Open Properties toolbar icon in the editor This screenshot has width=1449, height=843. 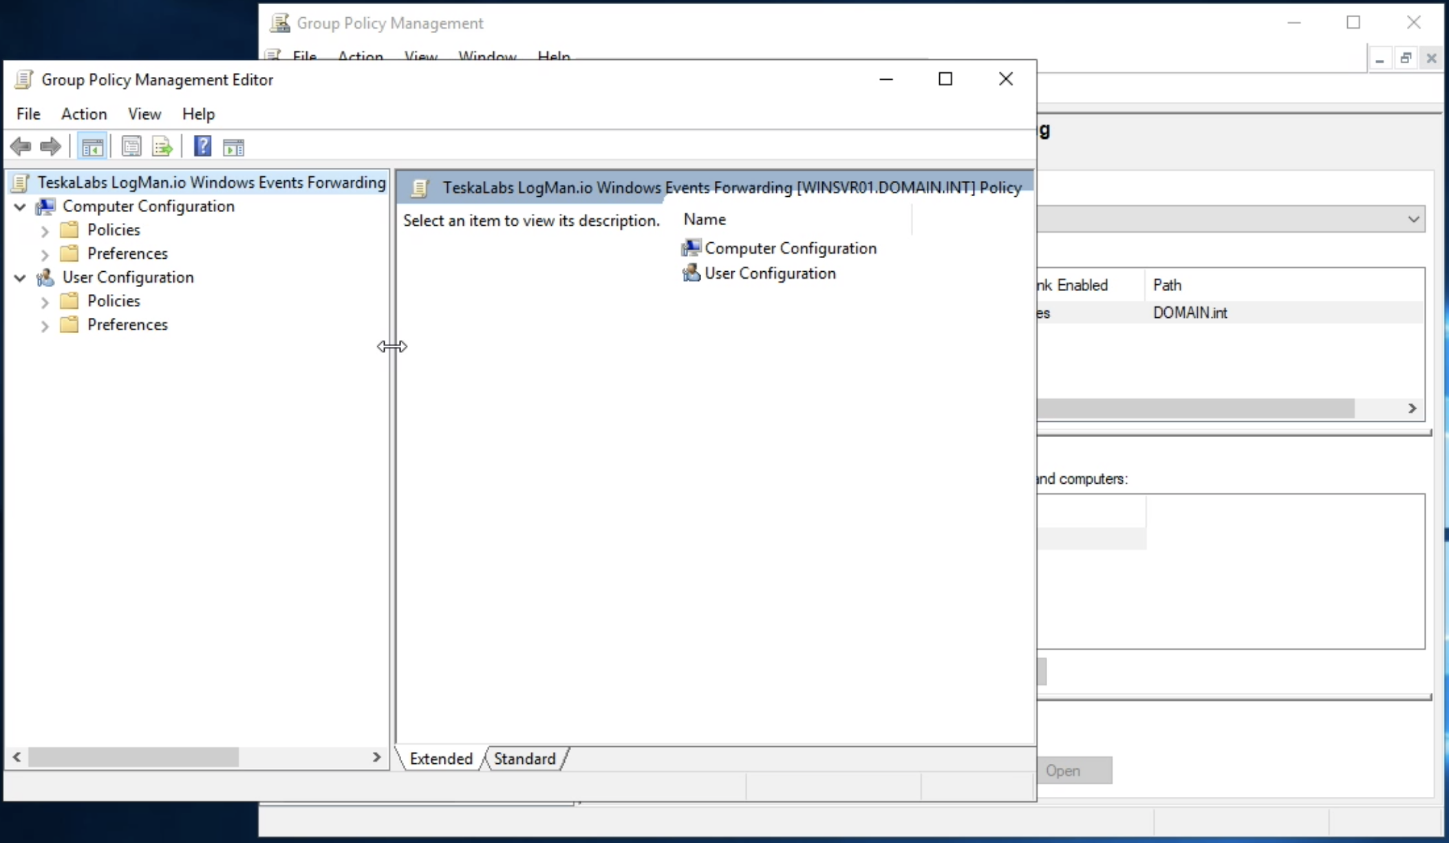click(131, 147)
